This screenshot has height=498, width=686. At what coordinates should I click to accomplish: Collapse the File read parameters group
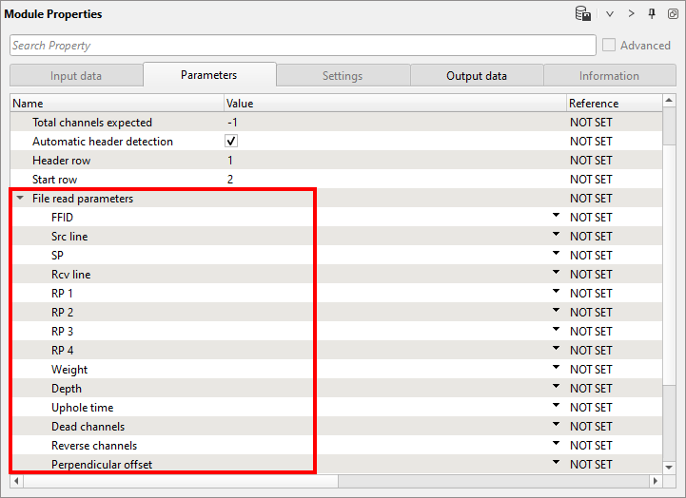click(20, 199)
